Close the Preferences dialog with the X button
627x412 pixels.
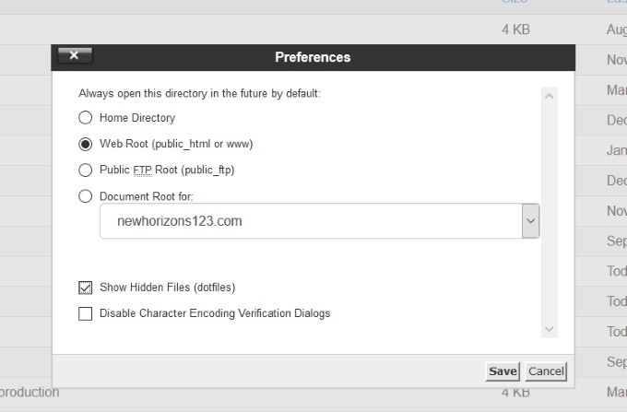(x=75, y=56)
